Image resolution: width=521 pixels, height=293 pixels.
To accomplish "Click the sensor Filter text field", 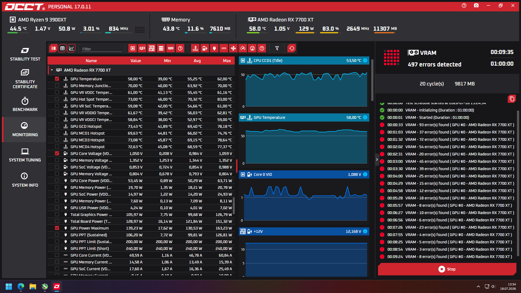I will (102, 49).
